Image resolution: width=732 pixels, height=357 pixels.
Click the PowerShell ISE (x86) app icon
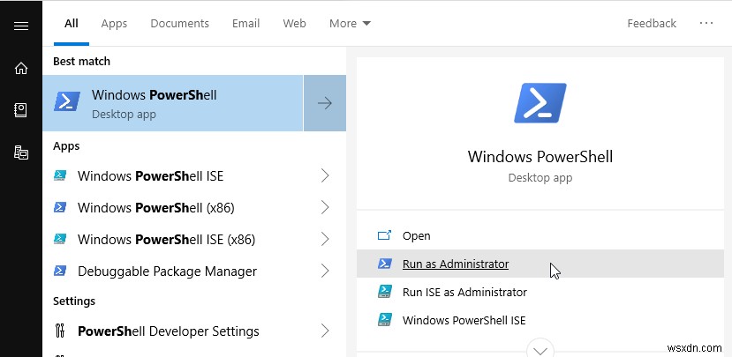coord(60,239)
